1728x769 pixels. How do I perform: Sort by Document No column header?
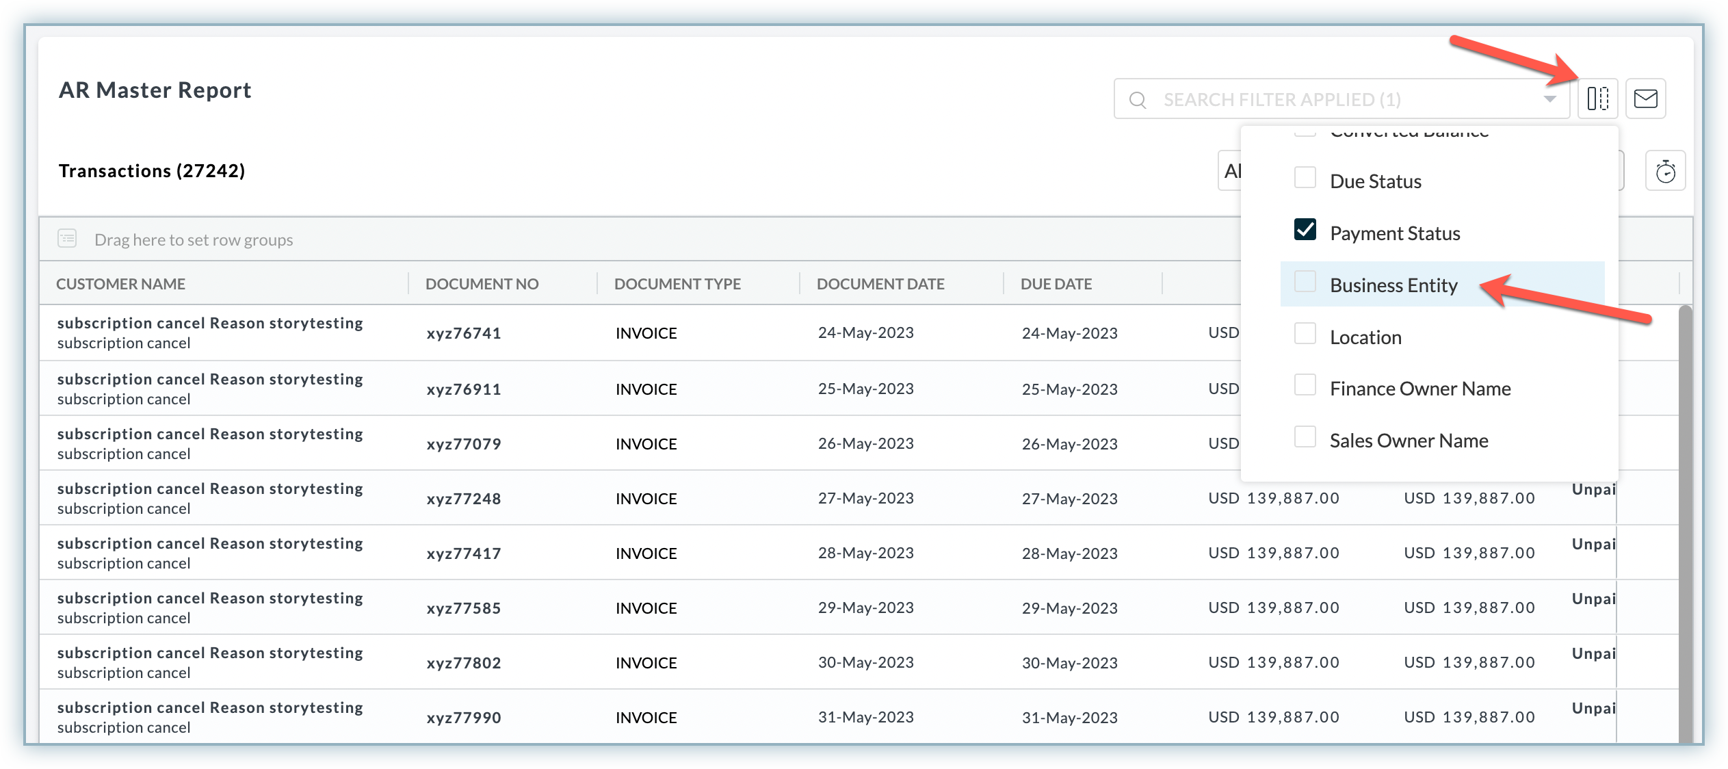[482, 284]
